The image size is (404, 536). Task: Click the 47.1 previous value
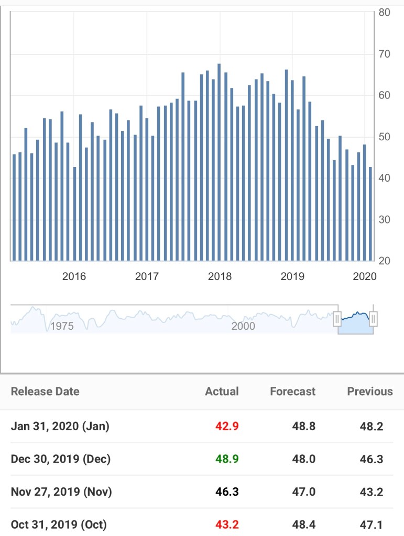point(372,525)
